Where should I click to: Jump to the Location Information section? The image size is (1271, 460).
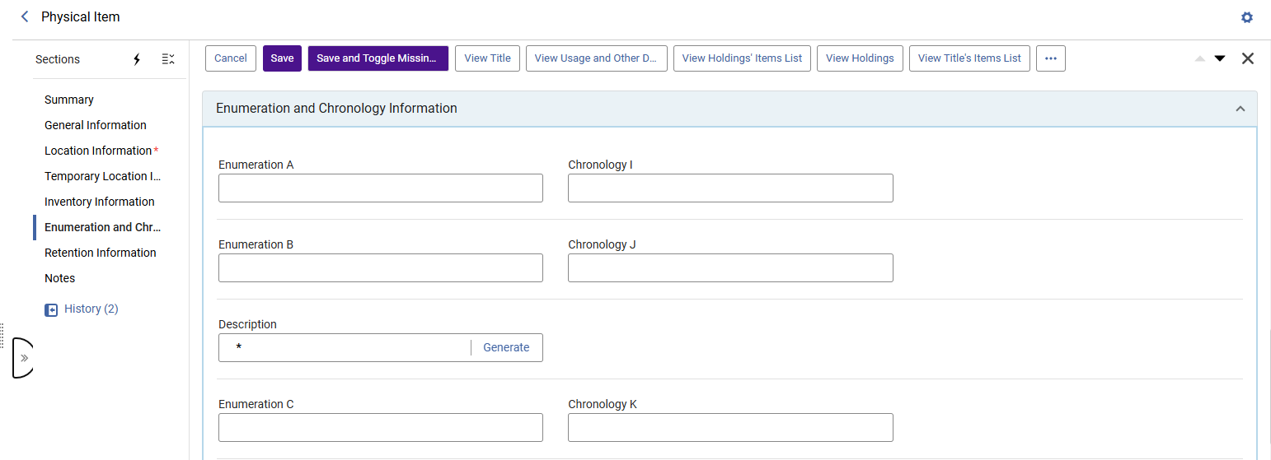[x=98, y=151]
